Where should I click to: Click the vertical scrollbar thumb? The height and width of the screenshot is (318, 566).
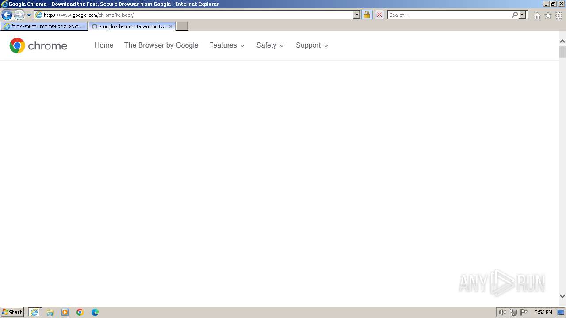(562, 52)
